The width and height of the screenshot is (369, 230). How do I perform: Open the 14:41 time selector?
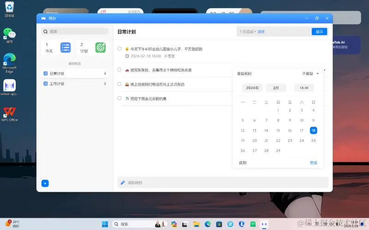(304, 88)
